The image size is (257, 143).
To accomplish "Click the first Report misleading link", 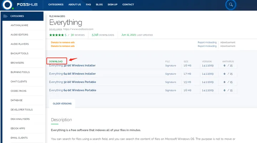I will (x=207, y=42).
